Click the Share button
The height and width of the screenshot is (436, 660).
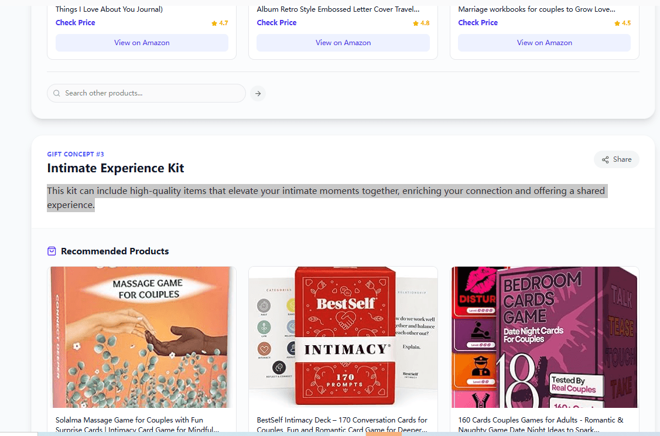click(x=616, y=159)
